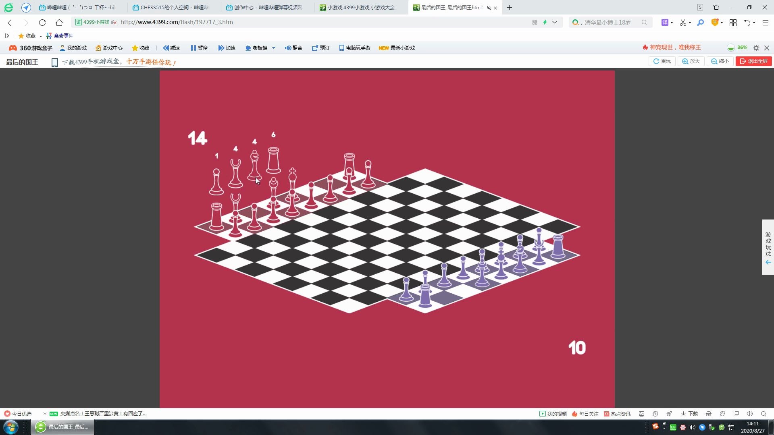
Task: Pause the game using 暂停
Action: [x=199, y=48]
